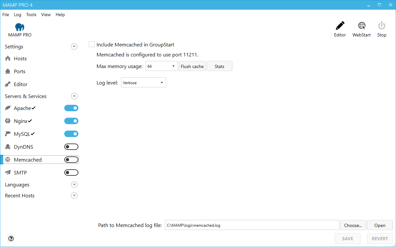Click the Stop power icon
The width and height of the screenshot is (396, 247).
pos(382,26)
